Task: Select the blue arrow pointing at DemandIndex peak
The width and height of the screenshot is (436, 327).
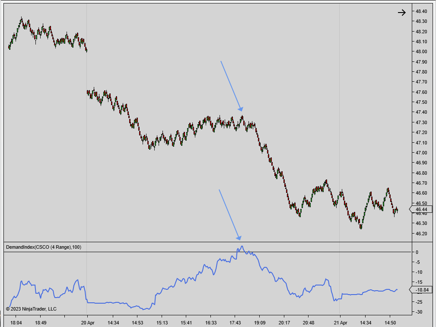Action: pyautogui.click(x=230, y=214)
